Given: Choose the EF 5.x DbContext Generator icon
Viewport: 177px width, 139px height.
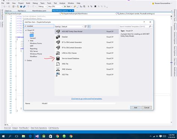Looking at the screenshot, I should point(58,42).
